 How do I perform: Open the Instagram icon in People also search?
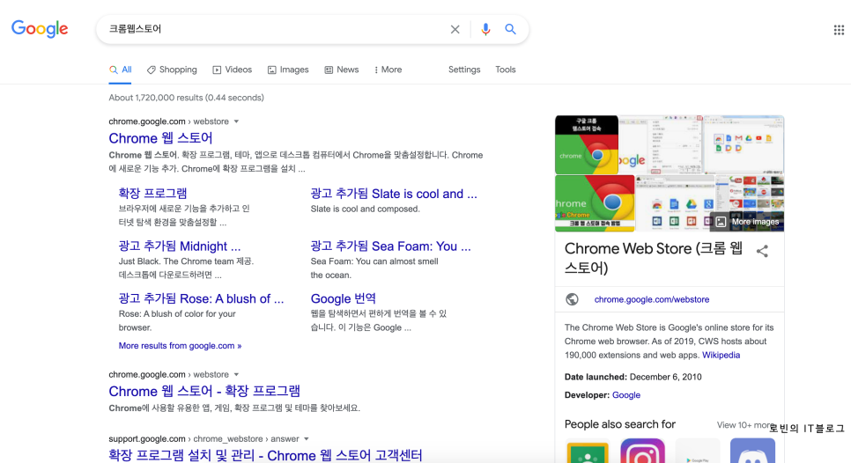tap(642, 451)
